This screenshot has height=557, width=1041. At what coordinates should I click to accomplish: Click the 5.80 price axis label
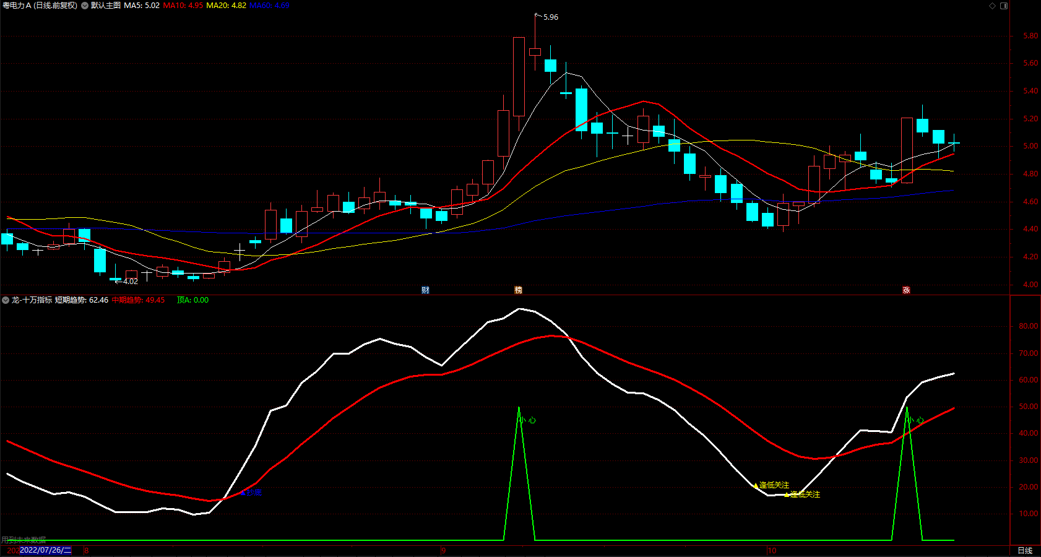click(1030, 36)
